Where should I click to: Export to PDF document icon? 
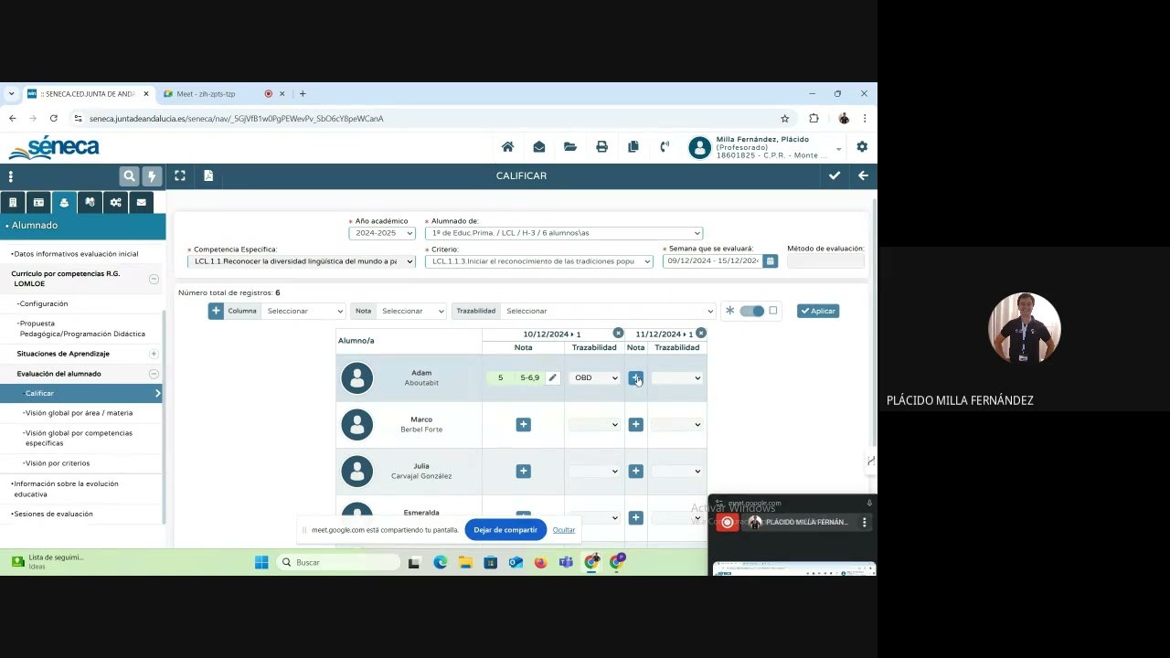208,175
